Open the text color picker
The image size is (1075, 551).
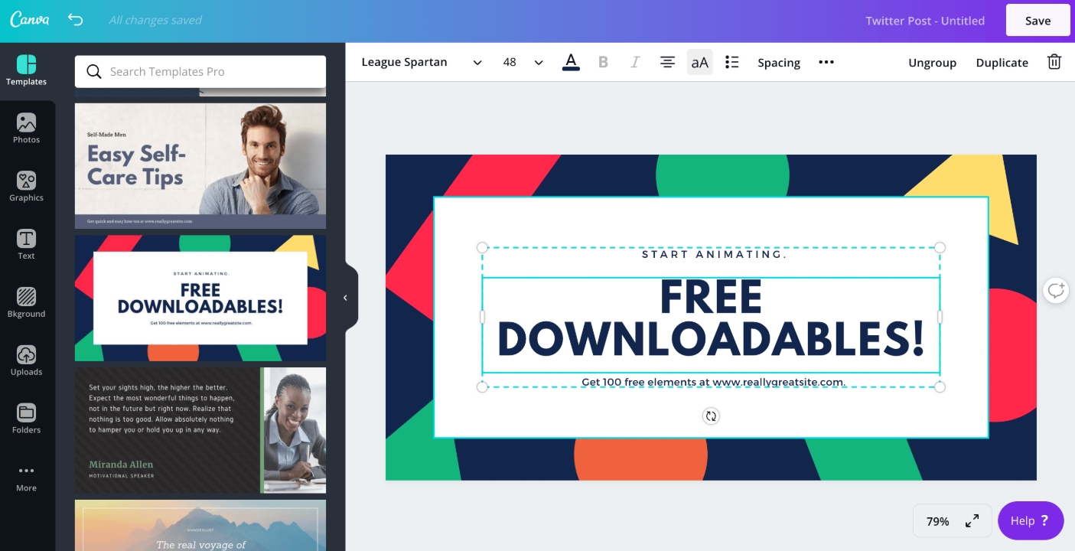coord(571,62)
